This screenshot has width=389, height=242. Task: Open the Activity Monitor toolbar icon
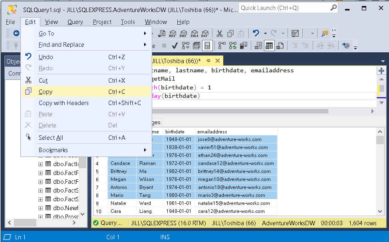[x=295, y=33]
